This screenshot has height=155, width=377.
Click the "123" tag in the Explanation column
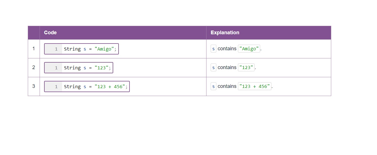point(246,67)
